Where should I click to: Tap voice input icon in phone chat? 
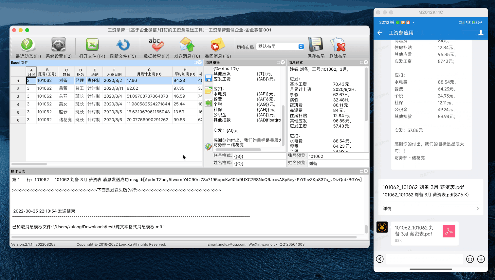pos(380,259)
